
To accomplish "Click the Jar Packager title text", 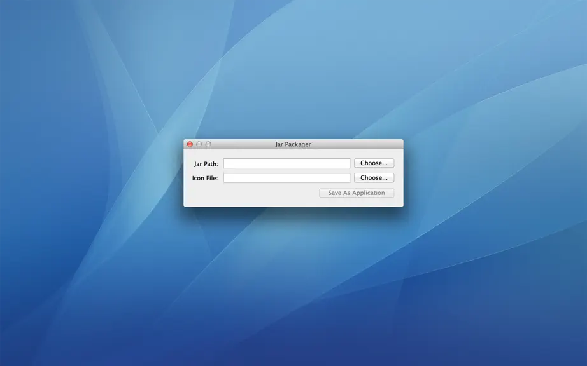I will tap(293, 144).
